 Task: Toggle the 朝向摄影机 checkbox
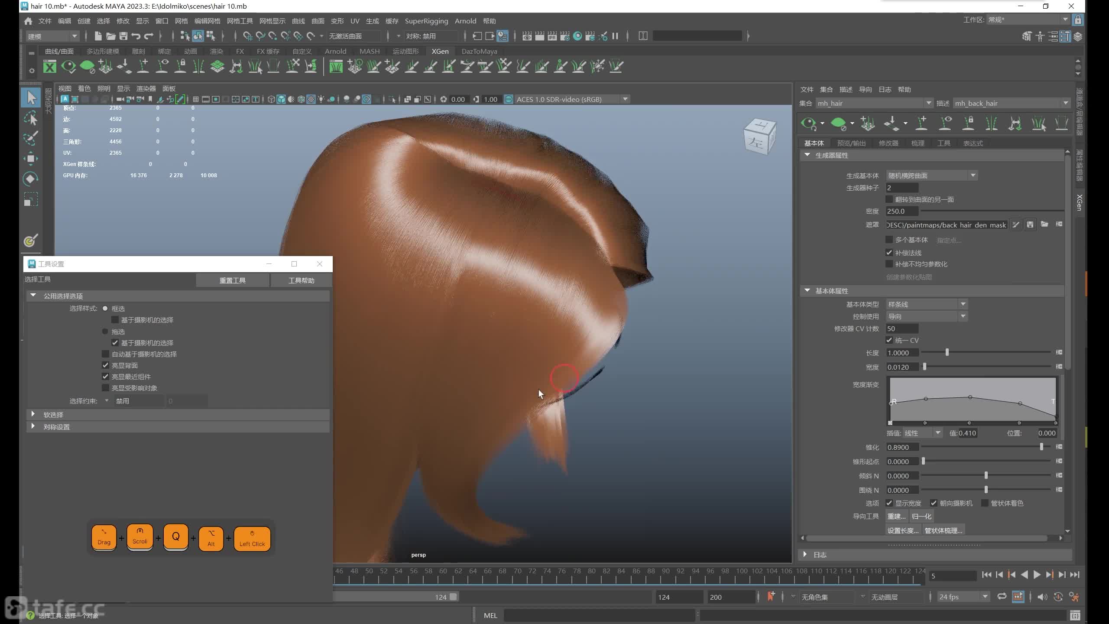point(934,503)
